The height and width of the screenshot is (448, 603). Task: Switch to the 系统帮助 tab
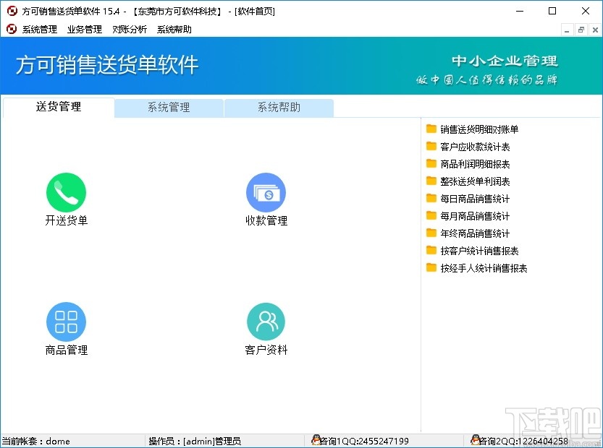coord(279,107)
